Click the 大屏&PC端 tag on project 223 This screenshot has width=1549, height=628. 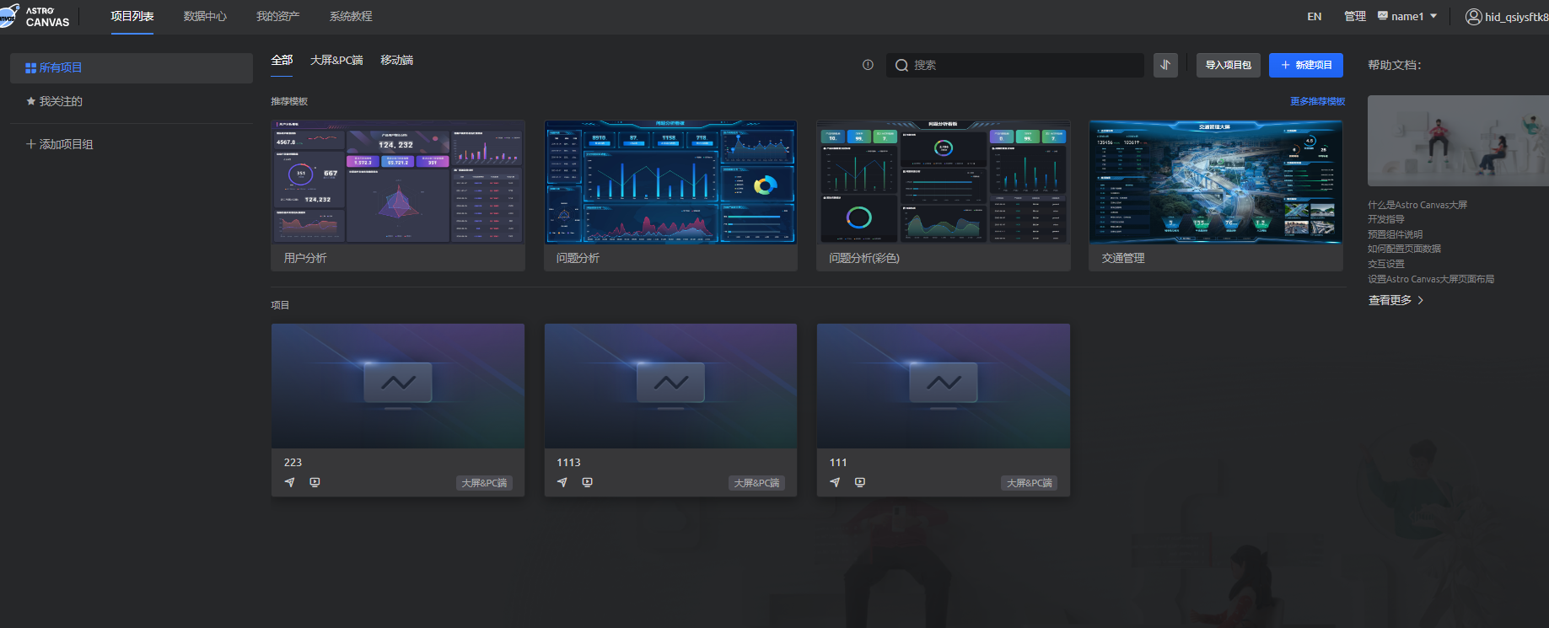pyautogui.click(x=485, y=483)
